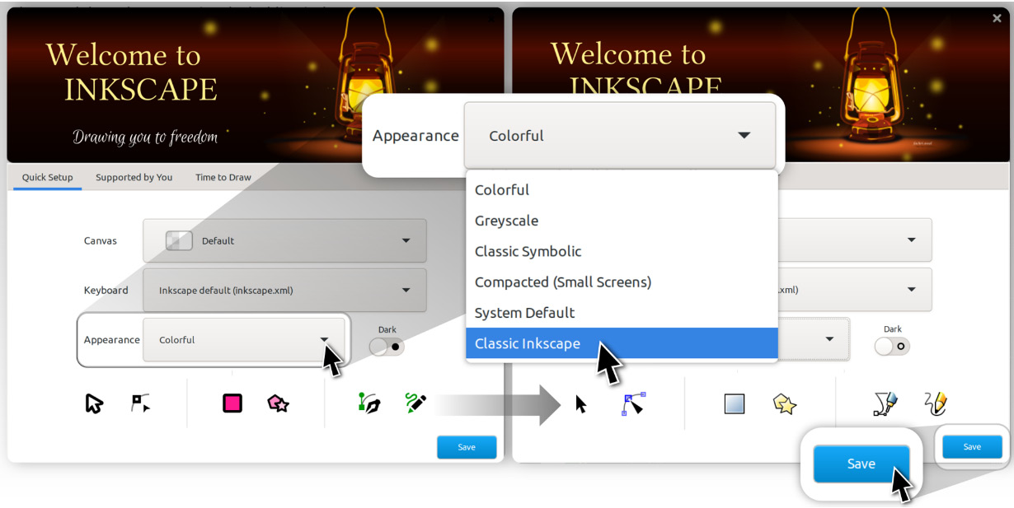Open the Keyboard dropdown showing Inkscape default

(284, 290)
